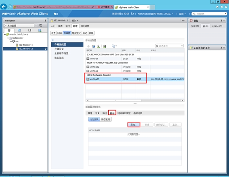
Task: Click the adapter list horizontal scrollbar
Action: coord(135,100)
